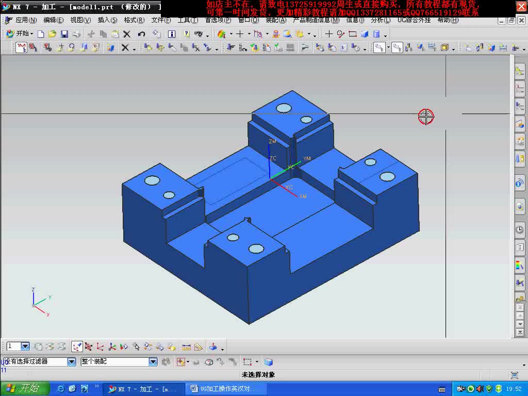This screenshot has height=396, width=528.
Task: Click the volume speaker tray icon
Action: [480, 389]
